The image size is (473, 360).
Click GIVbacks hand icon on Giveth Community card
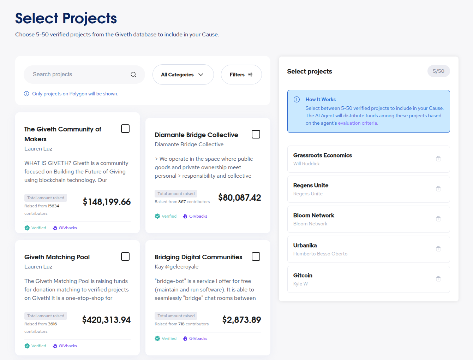coord(55,228)
